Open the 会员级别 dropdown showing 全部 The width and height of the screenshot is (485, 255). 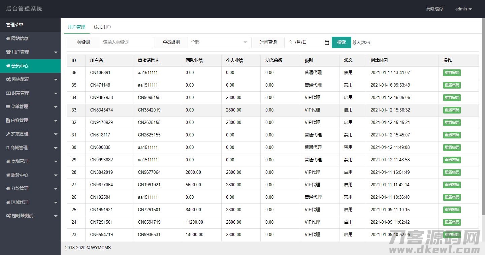[219, 42]
